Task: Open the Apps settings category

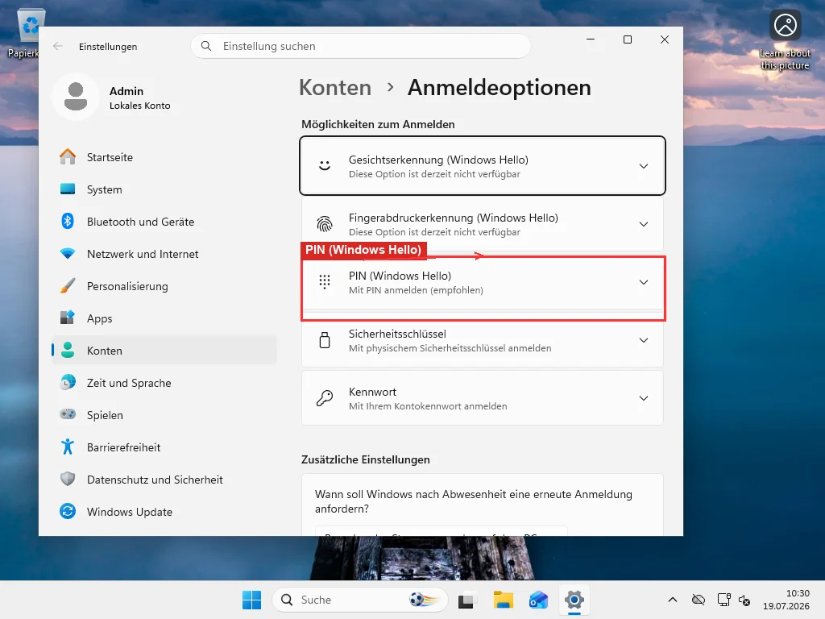Action: pos(164,318)
